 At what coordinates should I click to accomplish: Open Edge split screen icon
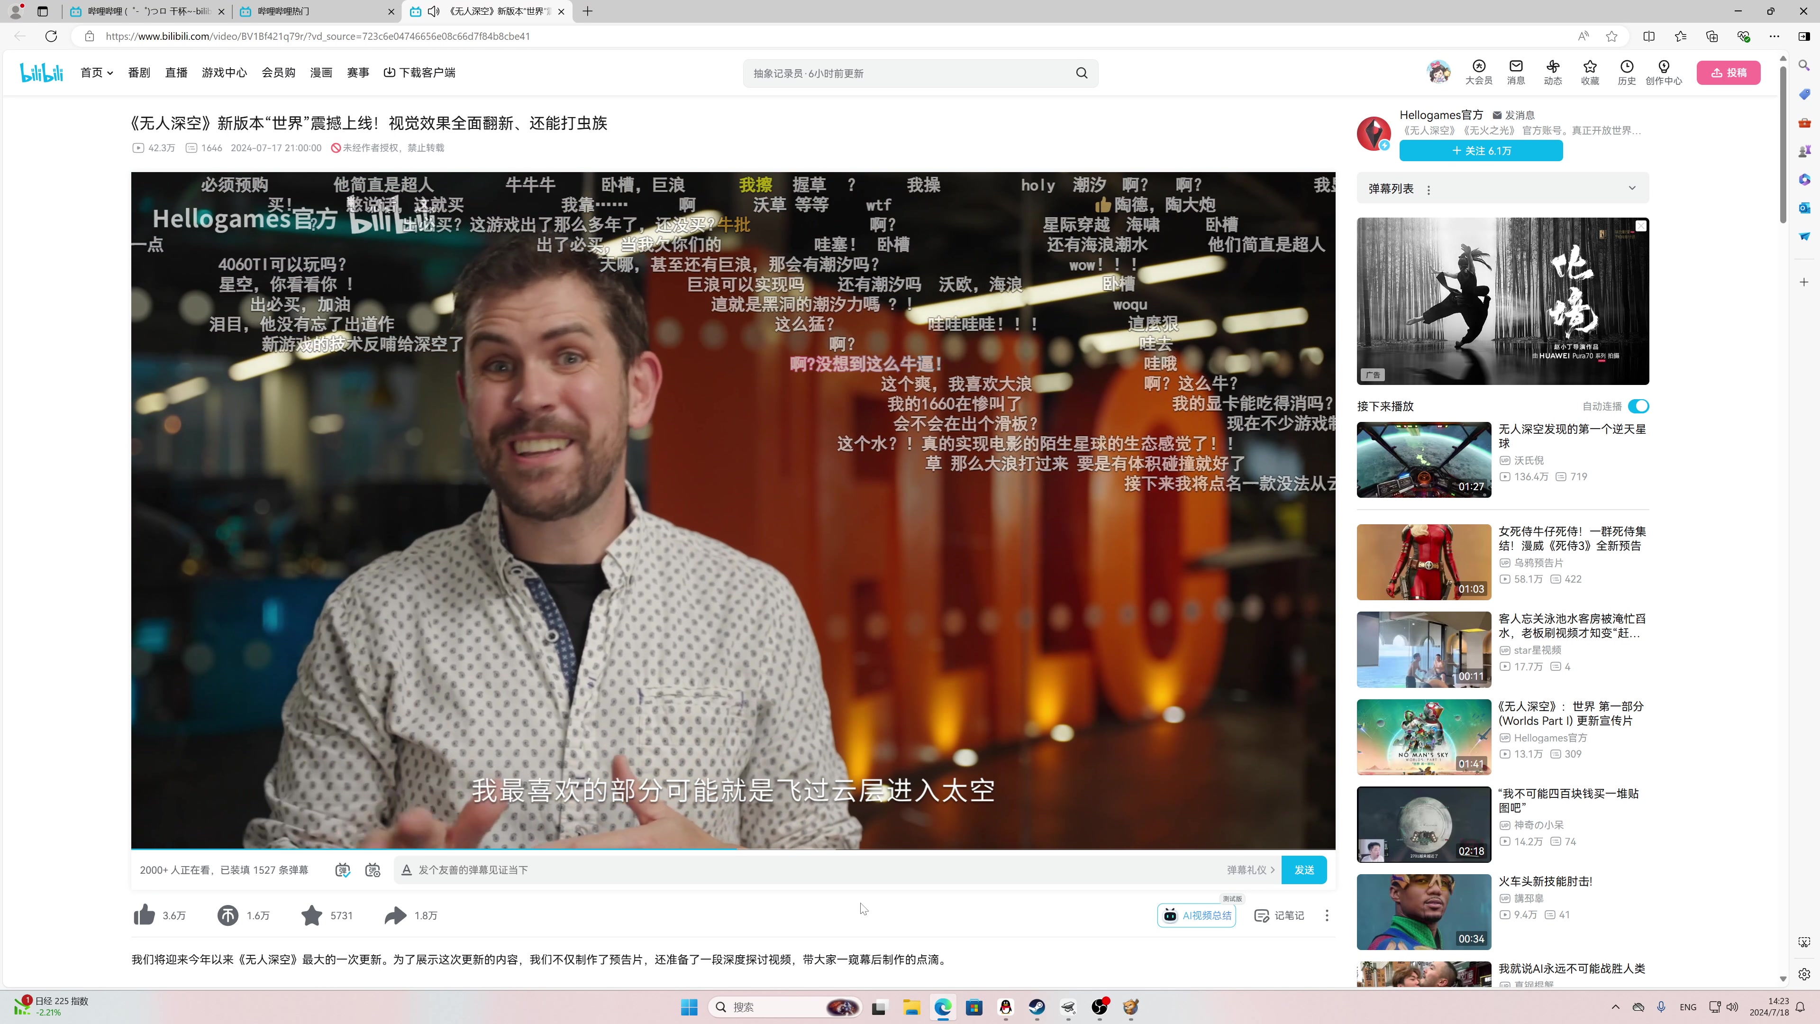pyautogui.click(x=1649, y=36)
